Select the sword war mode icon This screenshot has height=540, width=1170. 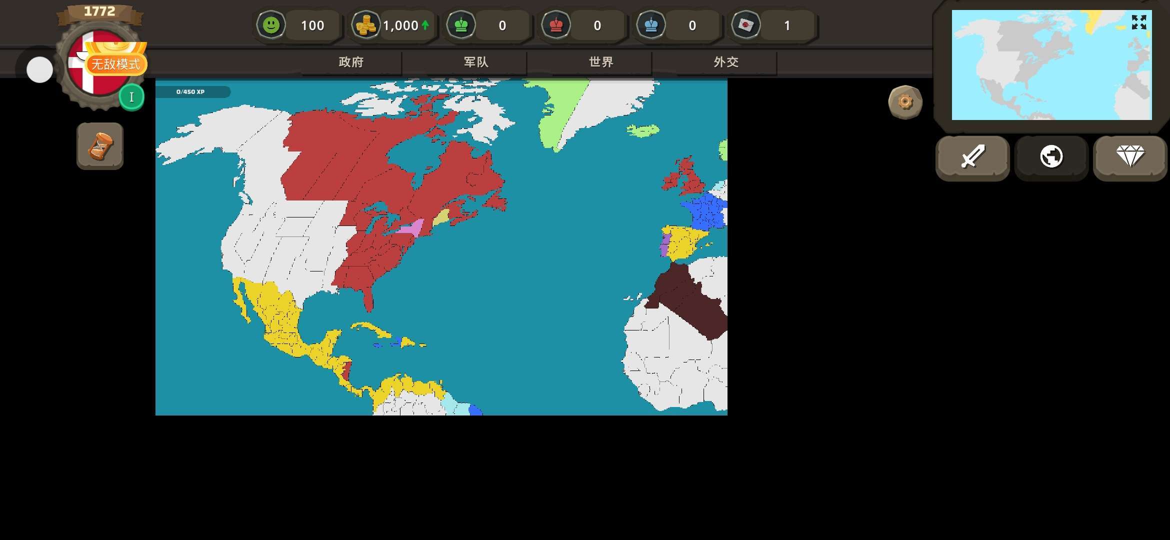pos(972,157)
